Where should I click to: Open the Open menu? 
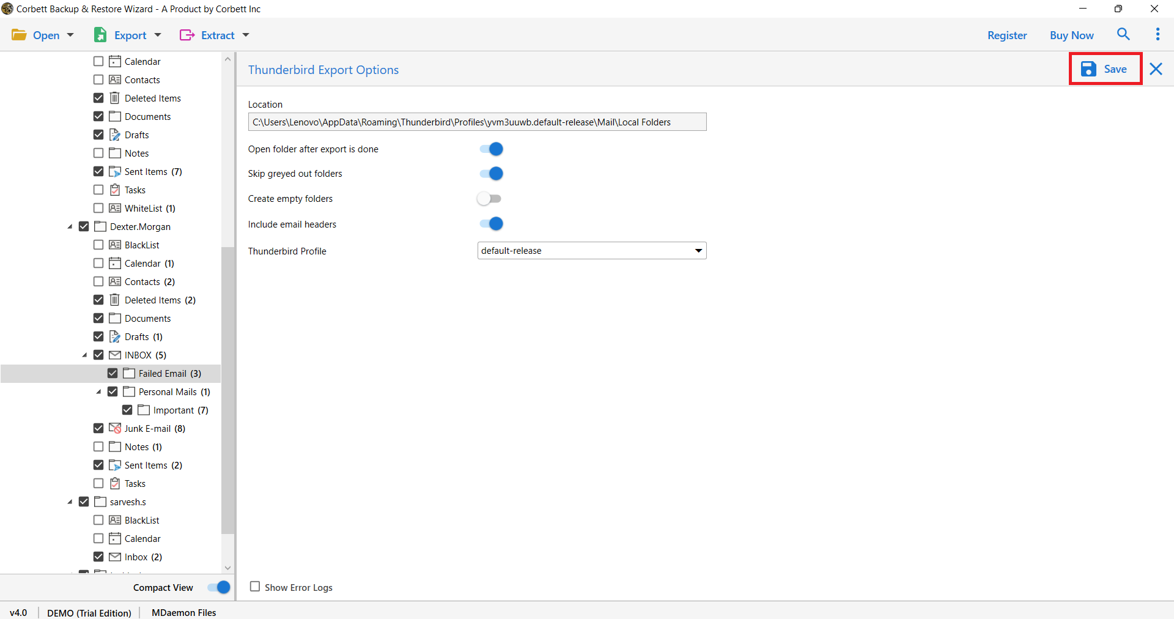(46, 35)
